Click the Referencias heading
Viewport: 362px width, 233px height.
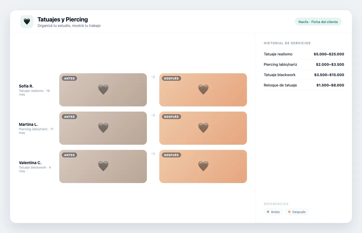276,204
